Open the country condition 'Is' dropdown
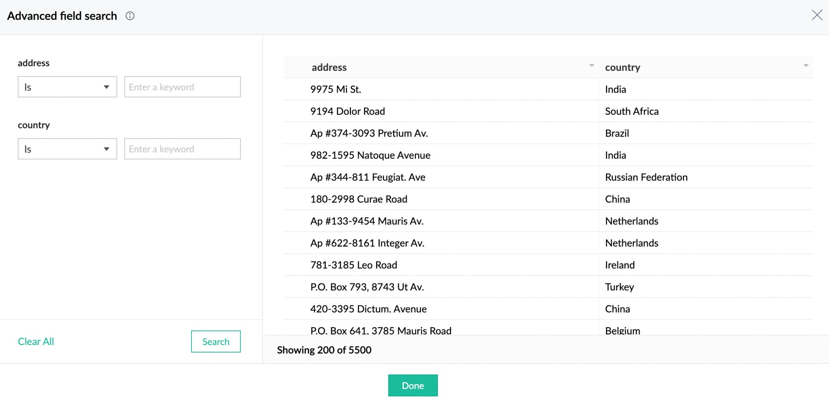 tap(67, 149)
